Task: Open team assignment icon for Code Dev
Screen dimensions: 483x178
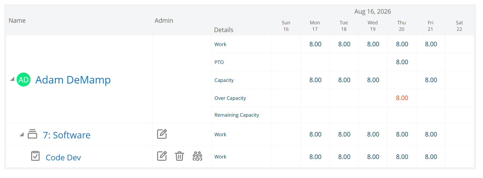Action: click(197, 156)
